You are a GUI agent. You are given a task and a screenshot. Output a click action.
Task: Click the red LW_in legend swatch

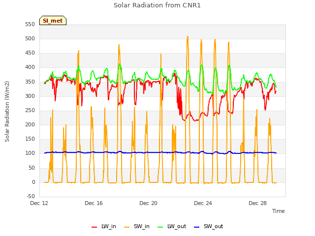94,227
